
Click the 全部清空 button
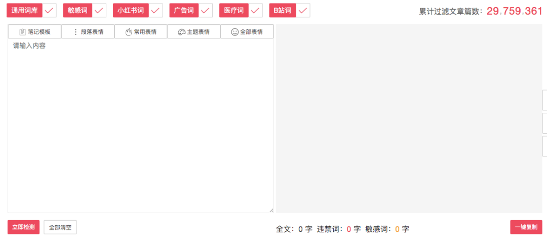(60, 227)
